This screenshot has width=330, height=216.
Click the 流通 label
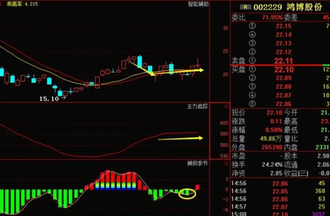tap(291, 165)
